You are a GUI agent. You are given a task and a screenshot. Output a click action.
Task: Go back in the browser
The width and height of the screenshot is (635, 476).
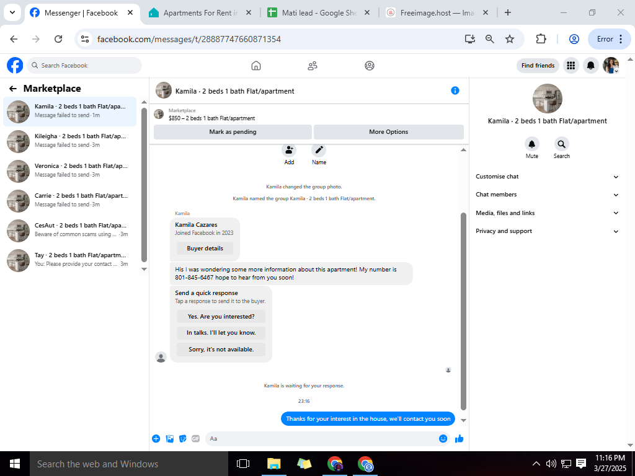(14, 39)
